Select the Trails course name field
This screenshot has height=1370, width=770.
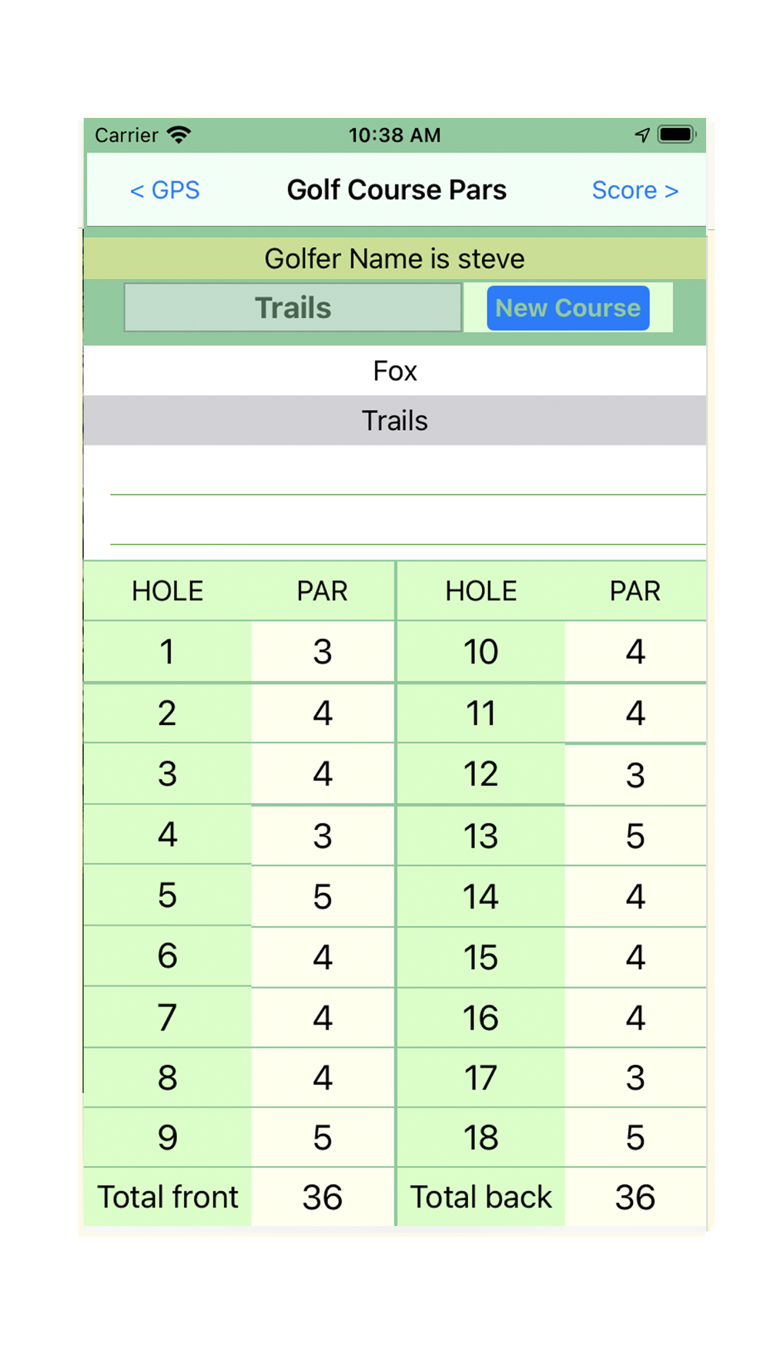pyautogui.click(x=293, y=308)
